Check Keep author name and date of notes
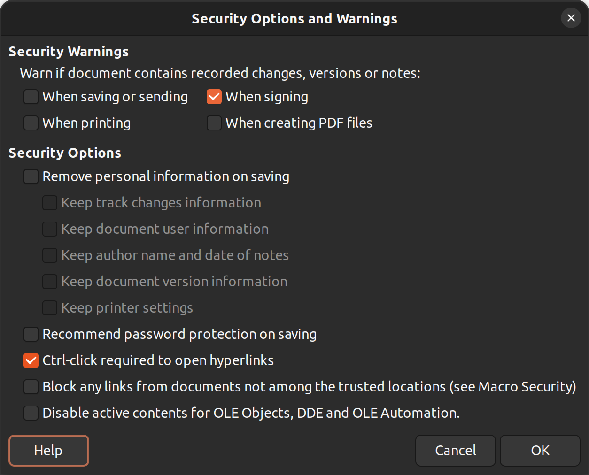The width and height of the screenshot is (589, 475). 50,255
